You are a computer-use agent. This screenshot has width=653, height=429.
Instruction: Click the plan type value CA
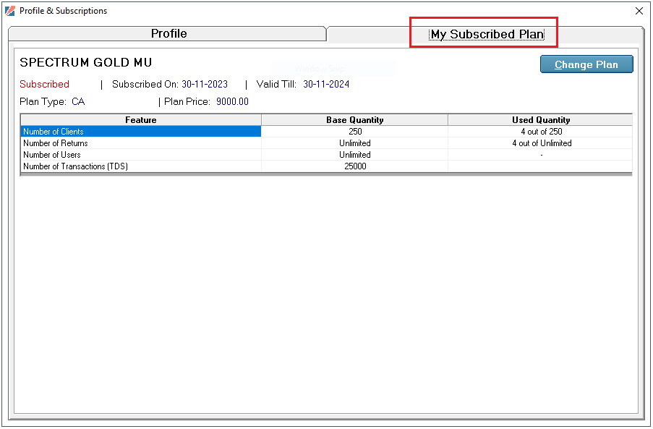[x=78, y=101]
